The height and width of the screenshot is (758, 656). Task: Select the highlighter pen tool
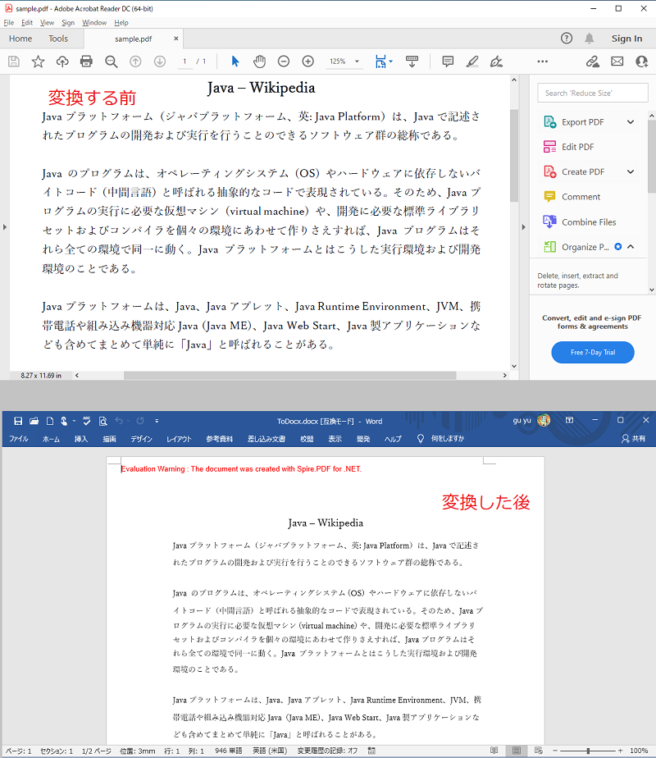pos(472,62)
